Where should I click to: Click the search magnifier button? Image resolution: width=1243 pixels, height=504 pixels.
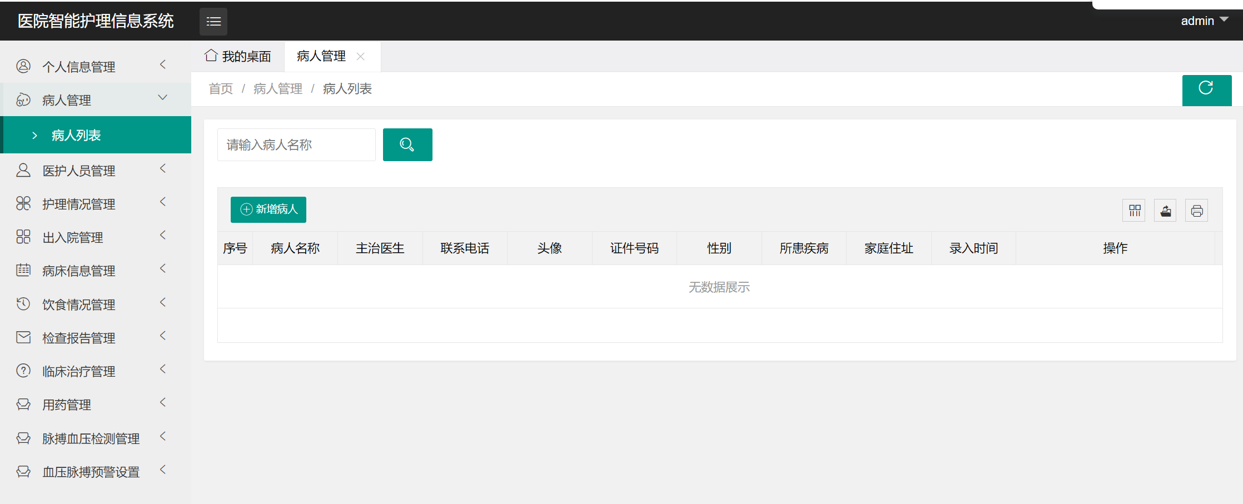pyautogui.click(x=407, y=144)
